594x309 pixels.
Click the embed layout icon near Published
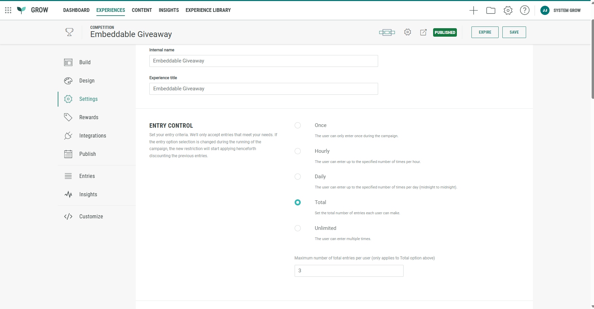(387, 33)
